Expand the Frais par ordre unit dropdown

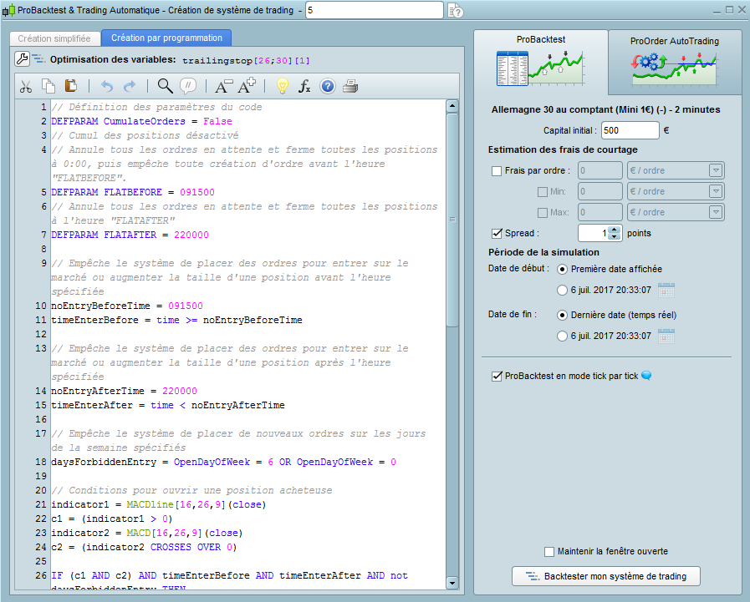coord(715,170)
